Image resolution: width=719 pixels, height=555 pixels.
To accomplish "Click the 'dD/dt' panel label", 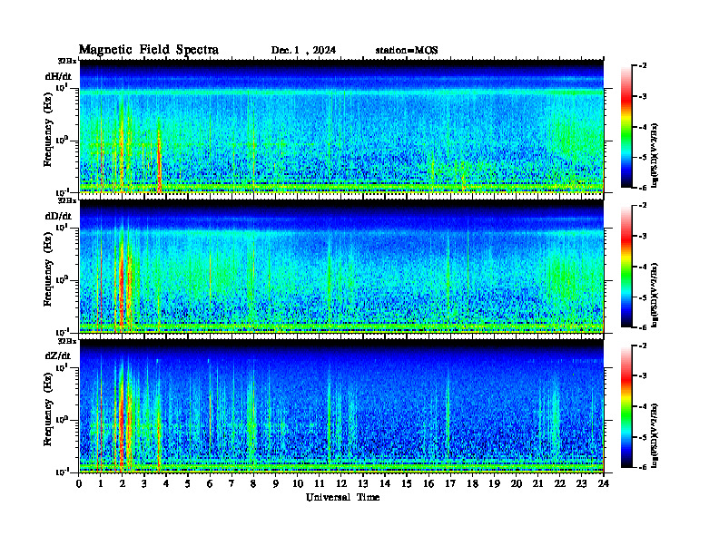I will tap(58, 216).
